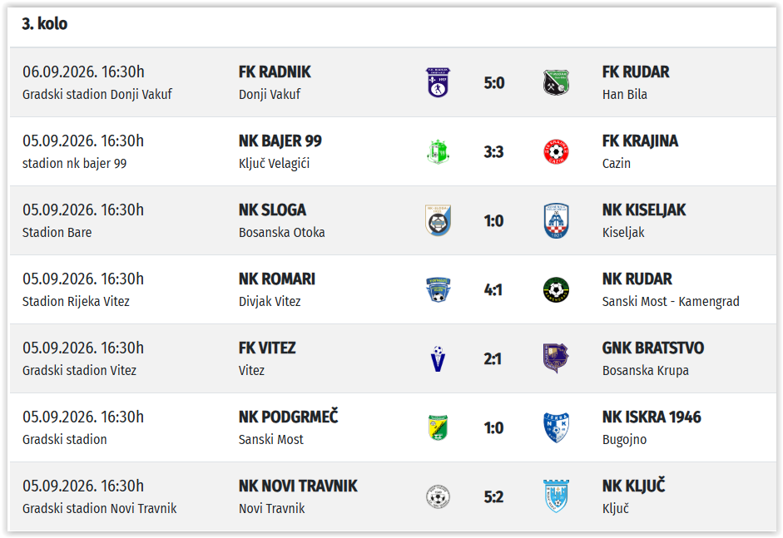Click the FK Rudar Han Bila crest
Screen dimensions: 783x538
point(556,82)
